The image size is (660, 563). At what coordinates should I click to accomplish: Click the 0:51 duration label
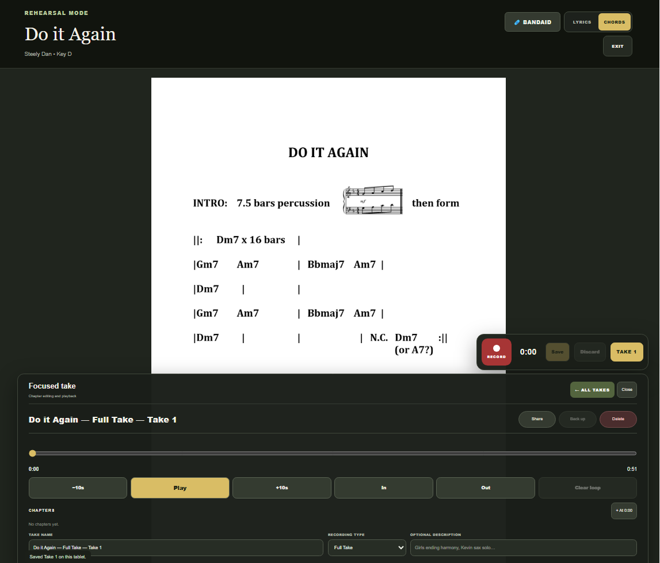[x=631, y=469]
